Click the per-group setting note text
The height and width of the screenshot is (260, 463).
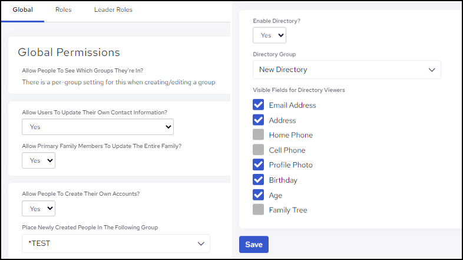[x=118, y=82]
